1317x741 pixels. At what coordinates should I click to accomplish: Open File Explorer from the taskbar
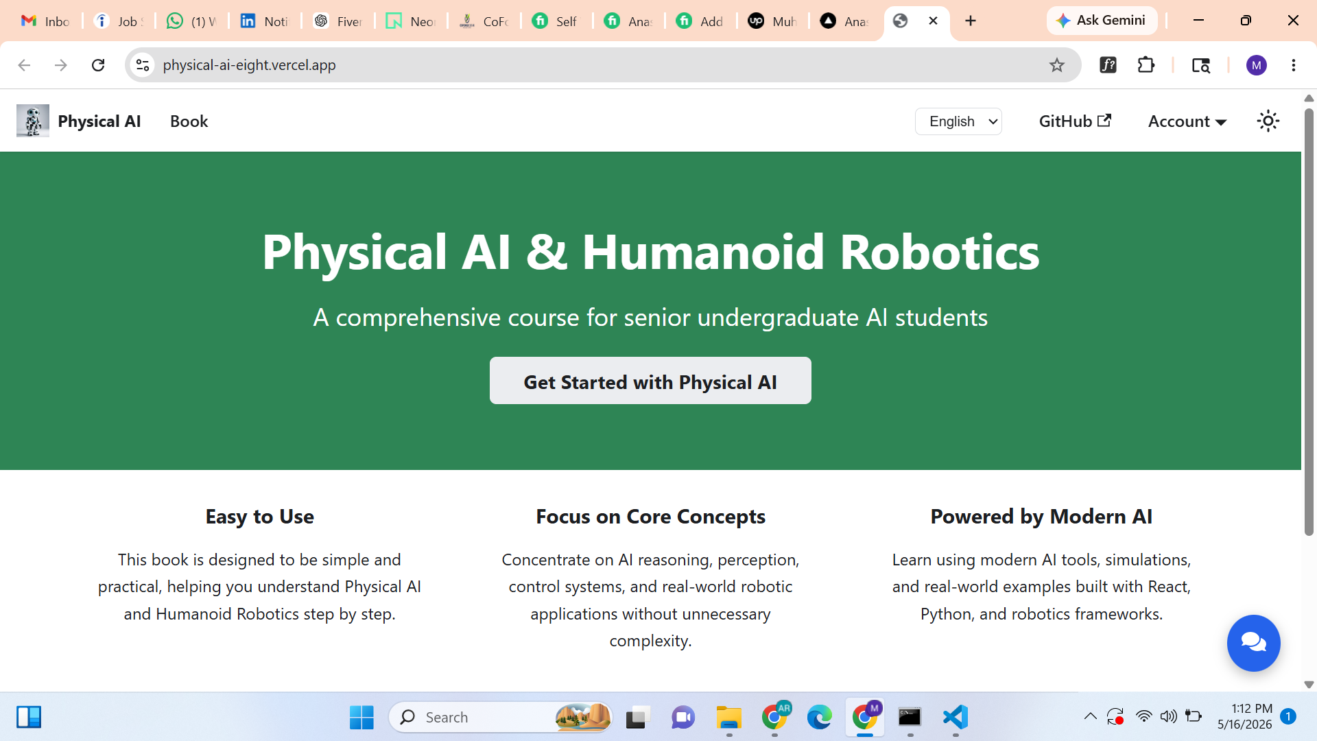pyautogui.click(x=728, y=717)
